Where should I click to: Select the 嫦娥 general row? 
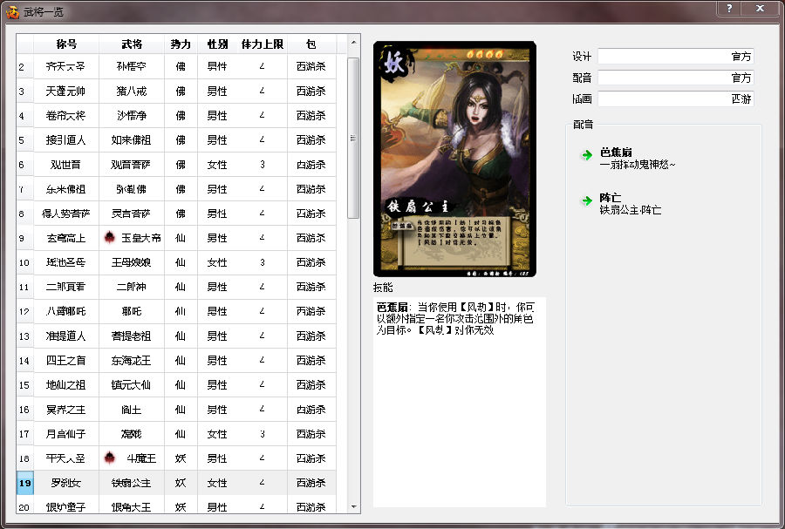click(132, 433)
